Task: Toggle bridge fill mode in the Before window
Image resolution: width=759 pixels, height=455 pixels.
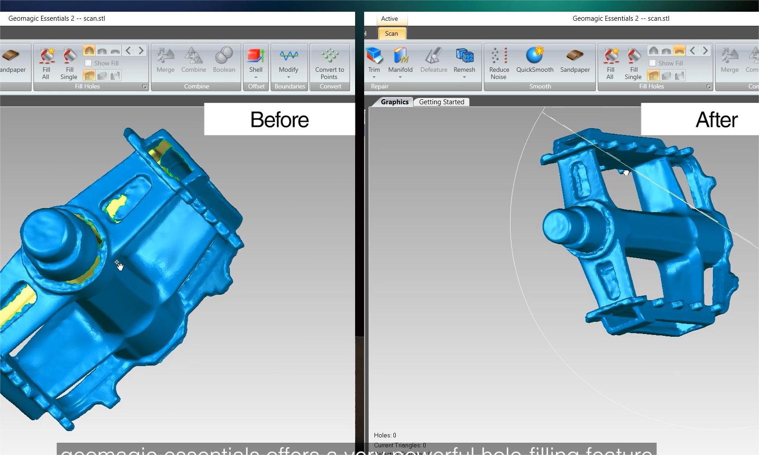Action: 115,75
